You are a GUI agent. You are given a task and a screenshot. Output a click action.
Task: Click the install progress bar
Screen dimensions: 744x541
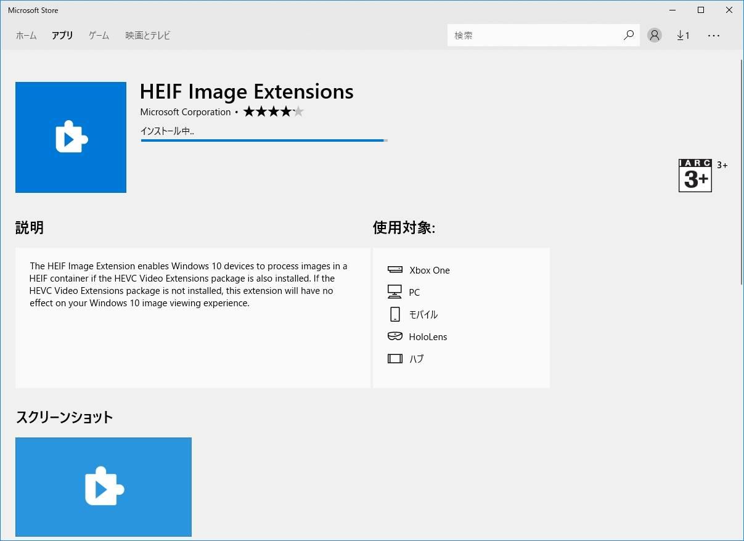264,140
